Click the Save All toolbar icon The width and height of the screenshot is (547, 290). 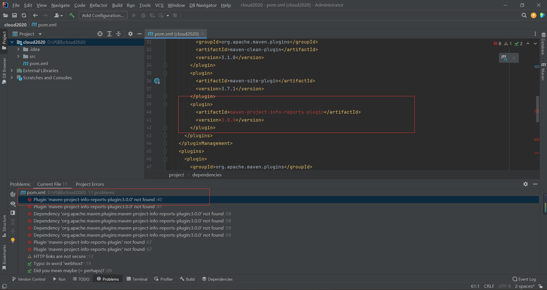tap(15, 15)
